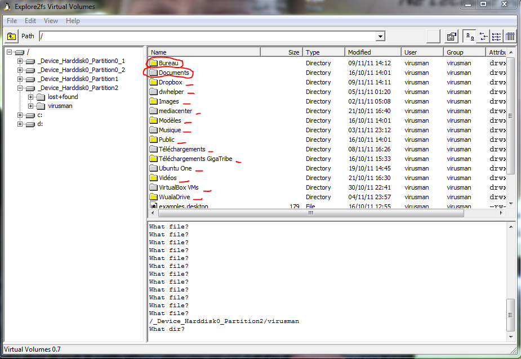
Task: Open the File menu
Action: click(x=12, y=21)
